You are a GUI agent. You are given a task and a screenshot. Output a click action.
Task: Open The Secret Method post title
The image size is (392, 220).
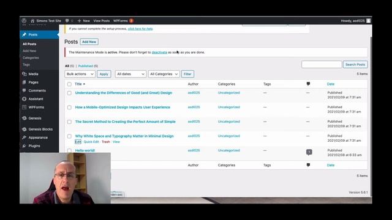click(x=125, y=122)
